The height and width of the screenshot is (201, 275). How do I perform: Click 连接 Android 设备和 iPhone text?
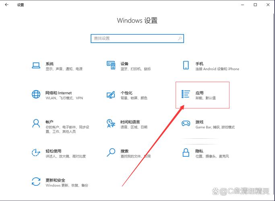217,69
